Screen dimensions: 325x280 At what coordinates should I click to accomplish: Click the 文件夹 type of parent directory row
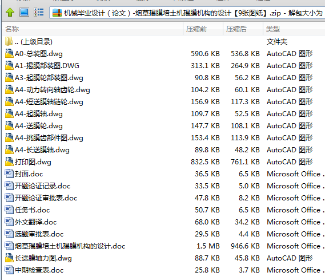point(277,42)
